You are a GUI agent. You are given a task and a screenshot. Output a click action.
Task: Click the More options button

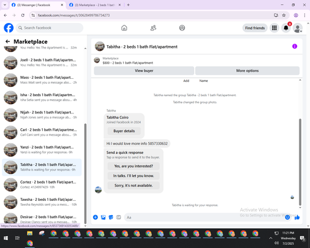pyautogui.click(x=247, y=71)
